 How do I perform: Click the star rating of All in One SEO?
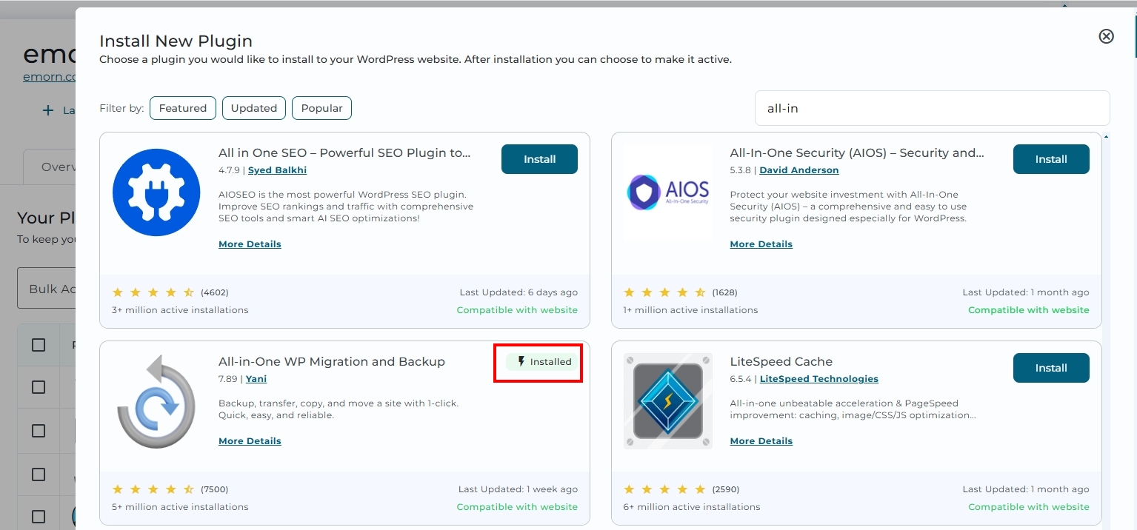coord(153,292)
